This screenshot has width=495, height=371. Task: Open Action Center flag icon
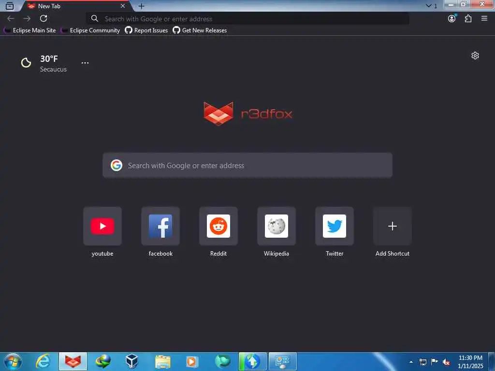(435, 361)
